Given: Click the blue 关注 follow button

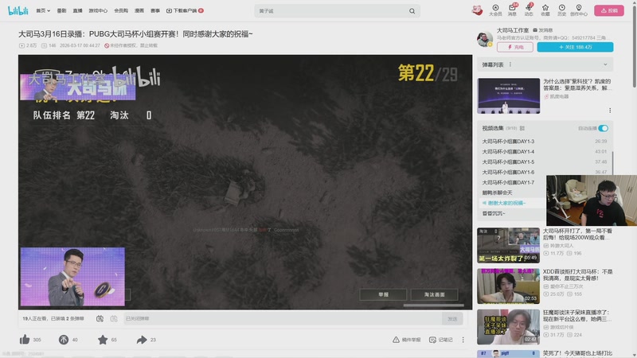Looking at the screenshot, I should (x=575, y=47).
